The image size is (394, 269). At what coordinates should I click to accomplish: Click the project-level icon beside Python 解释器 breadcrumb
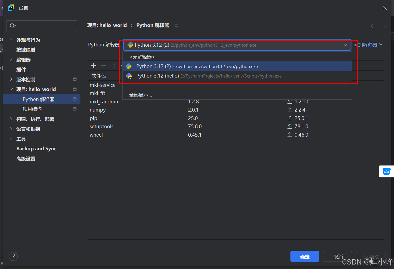click(176, 25)
